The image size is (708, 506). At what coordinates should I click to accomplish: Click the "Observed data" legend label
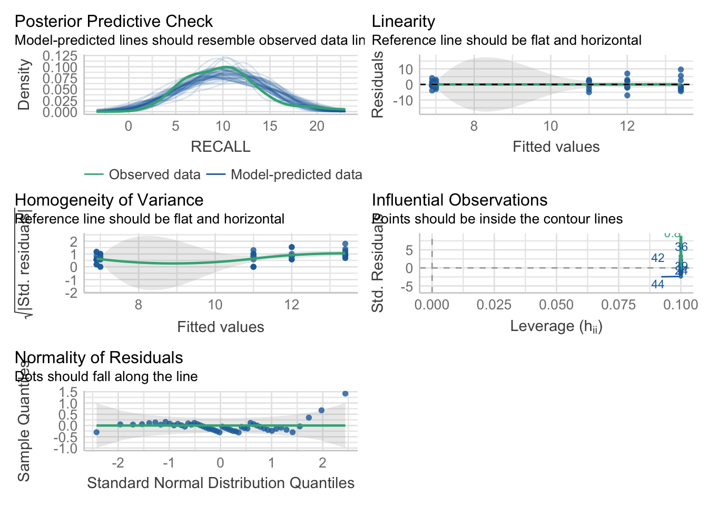point(154,175)
